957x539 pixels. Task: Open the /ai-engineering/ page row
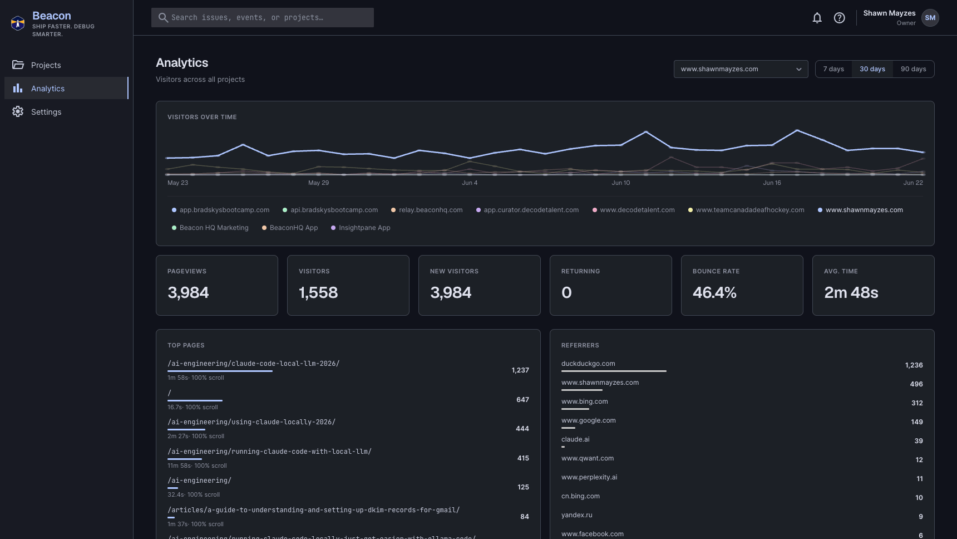point(348,487)
